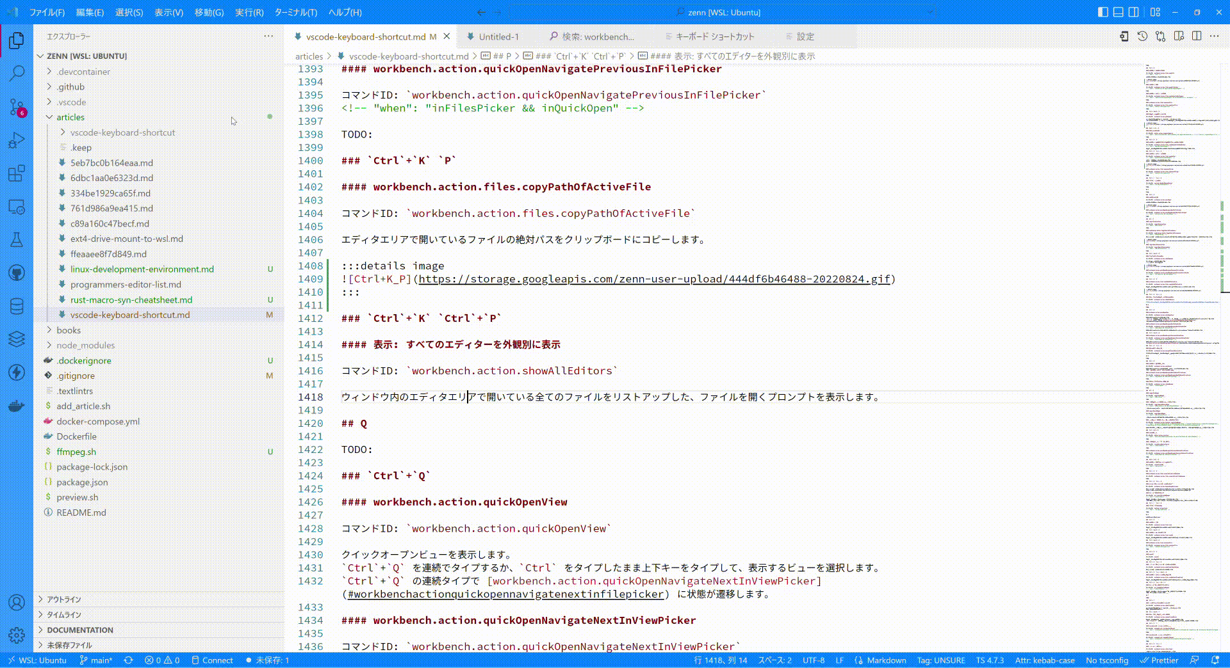This screenshot has height=668, width=1230.
Task: Click the WSL: Ubuntu remote indicator
Action: click(38, 660)
